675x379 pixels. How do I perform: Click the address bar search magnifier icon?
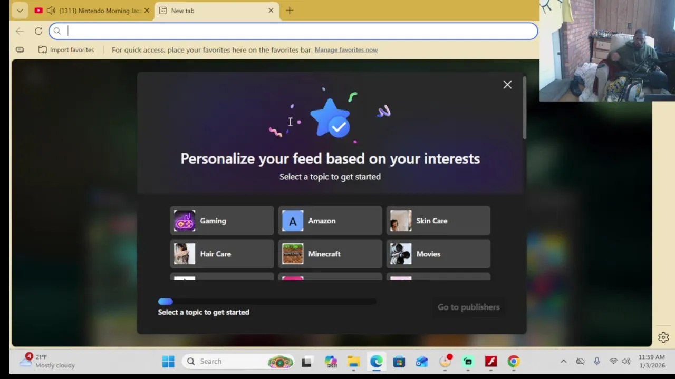coord(57,31)
